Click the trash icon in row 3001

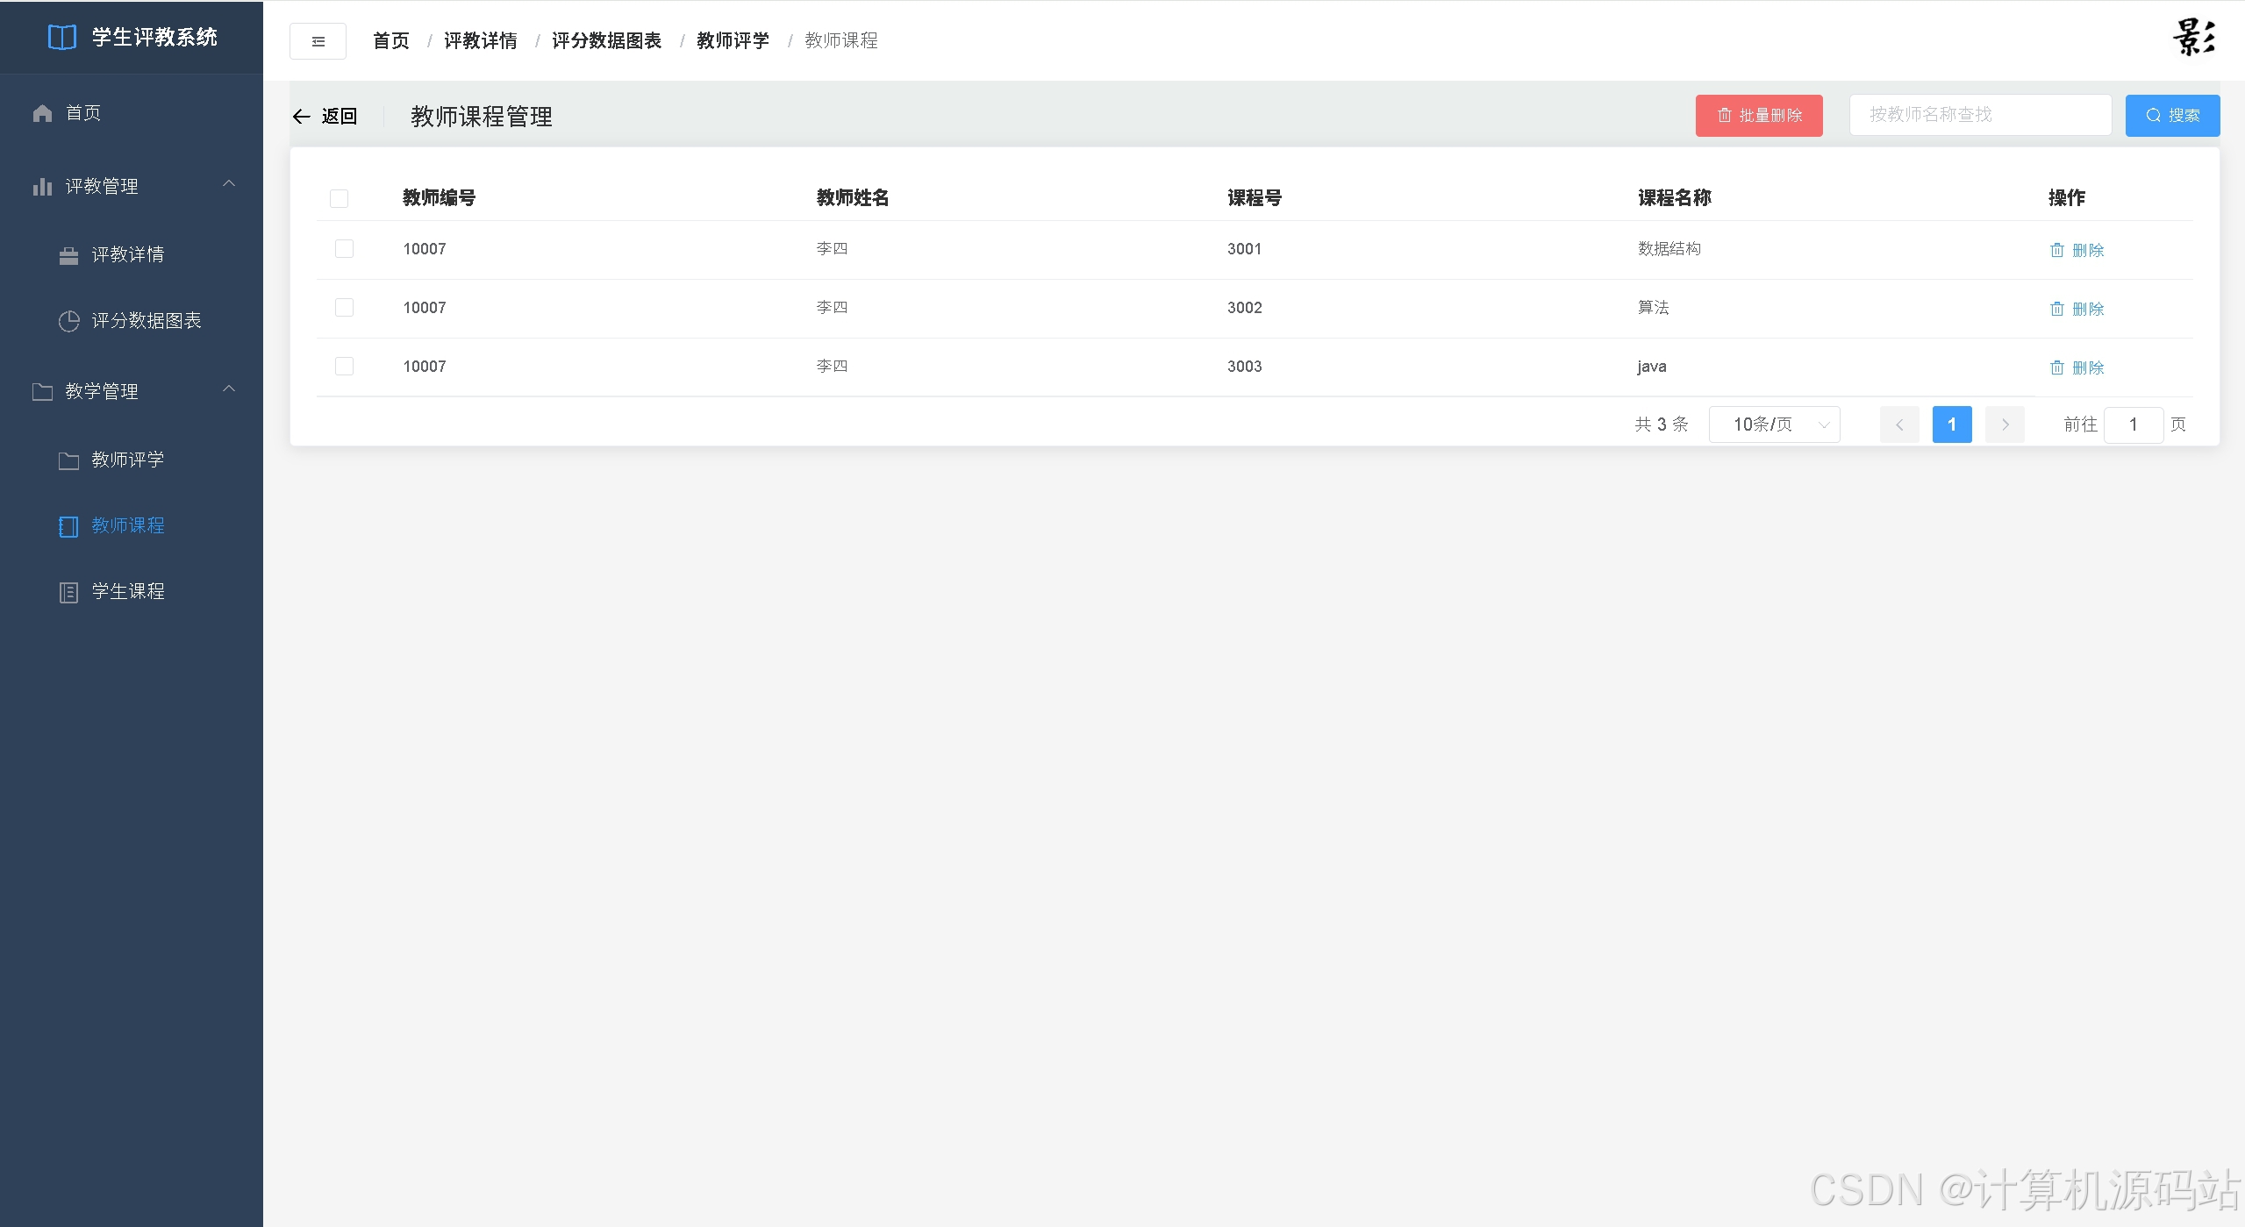[2056, 250]
